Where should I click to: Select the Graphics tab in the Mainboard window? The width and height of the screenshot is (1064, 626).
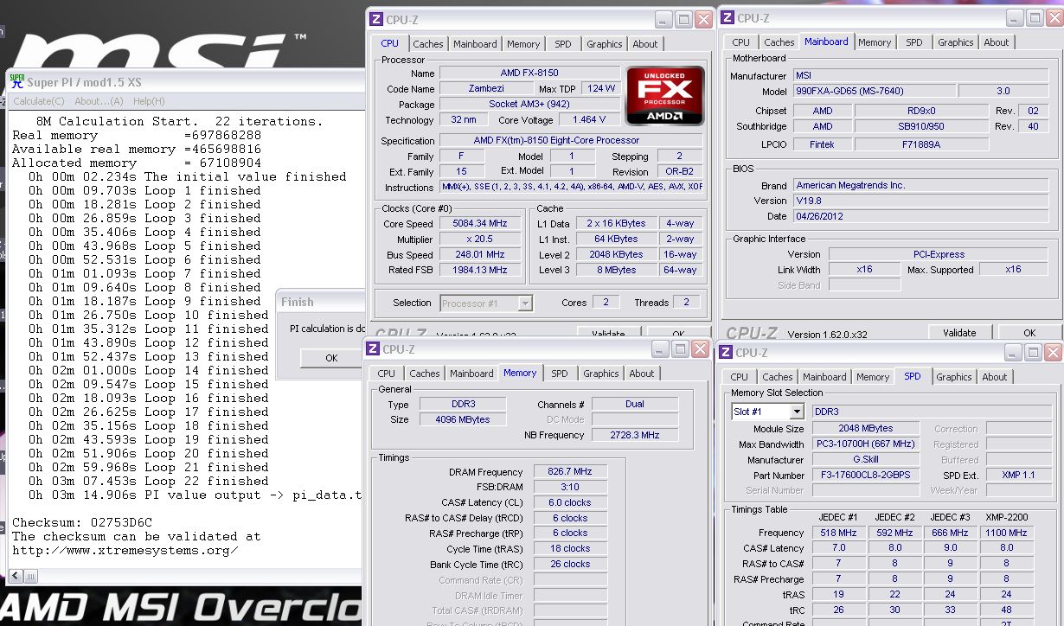tap(955, 42)
